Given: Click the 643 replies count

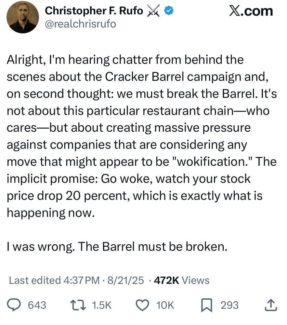Looking at the screenshot, I should [x=37, y=305].
